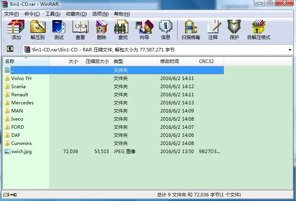Click the archive icon in address bar

pos(27,49)
